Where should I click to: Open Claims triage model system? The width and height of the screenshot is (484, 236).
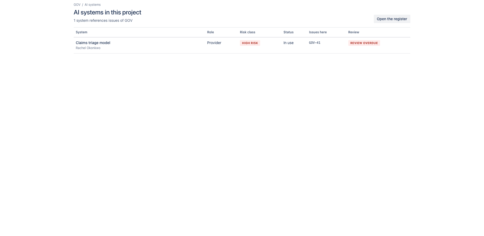(93, 43)
